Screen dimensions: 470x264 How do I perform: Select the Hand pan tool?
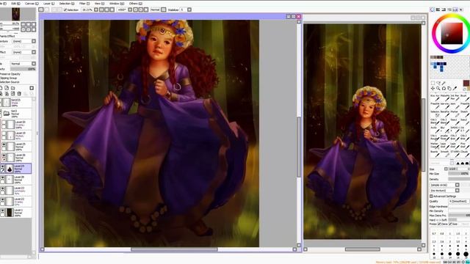click(x=449, y=89)
